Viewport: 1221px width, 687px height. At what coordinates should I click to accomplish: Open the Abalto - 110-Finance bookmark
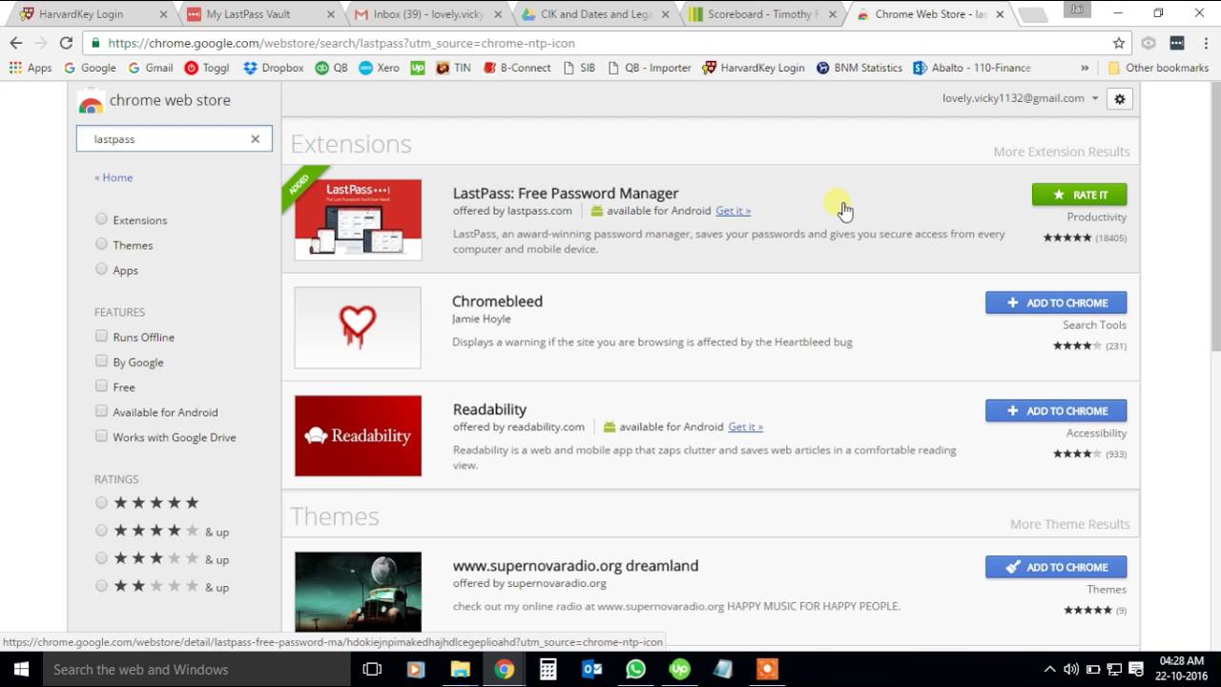pyautogui.click(x=972, y=68)
